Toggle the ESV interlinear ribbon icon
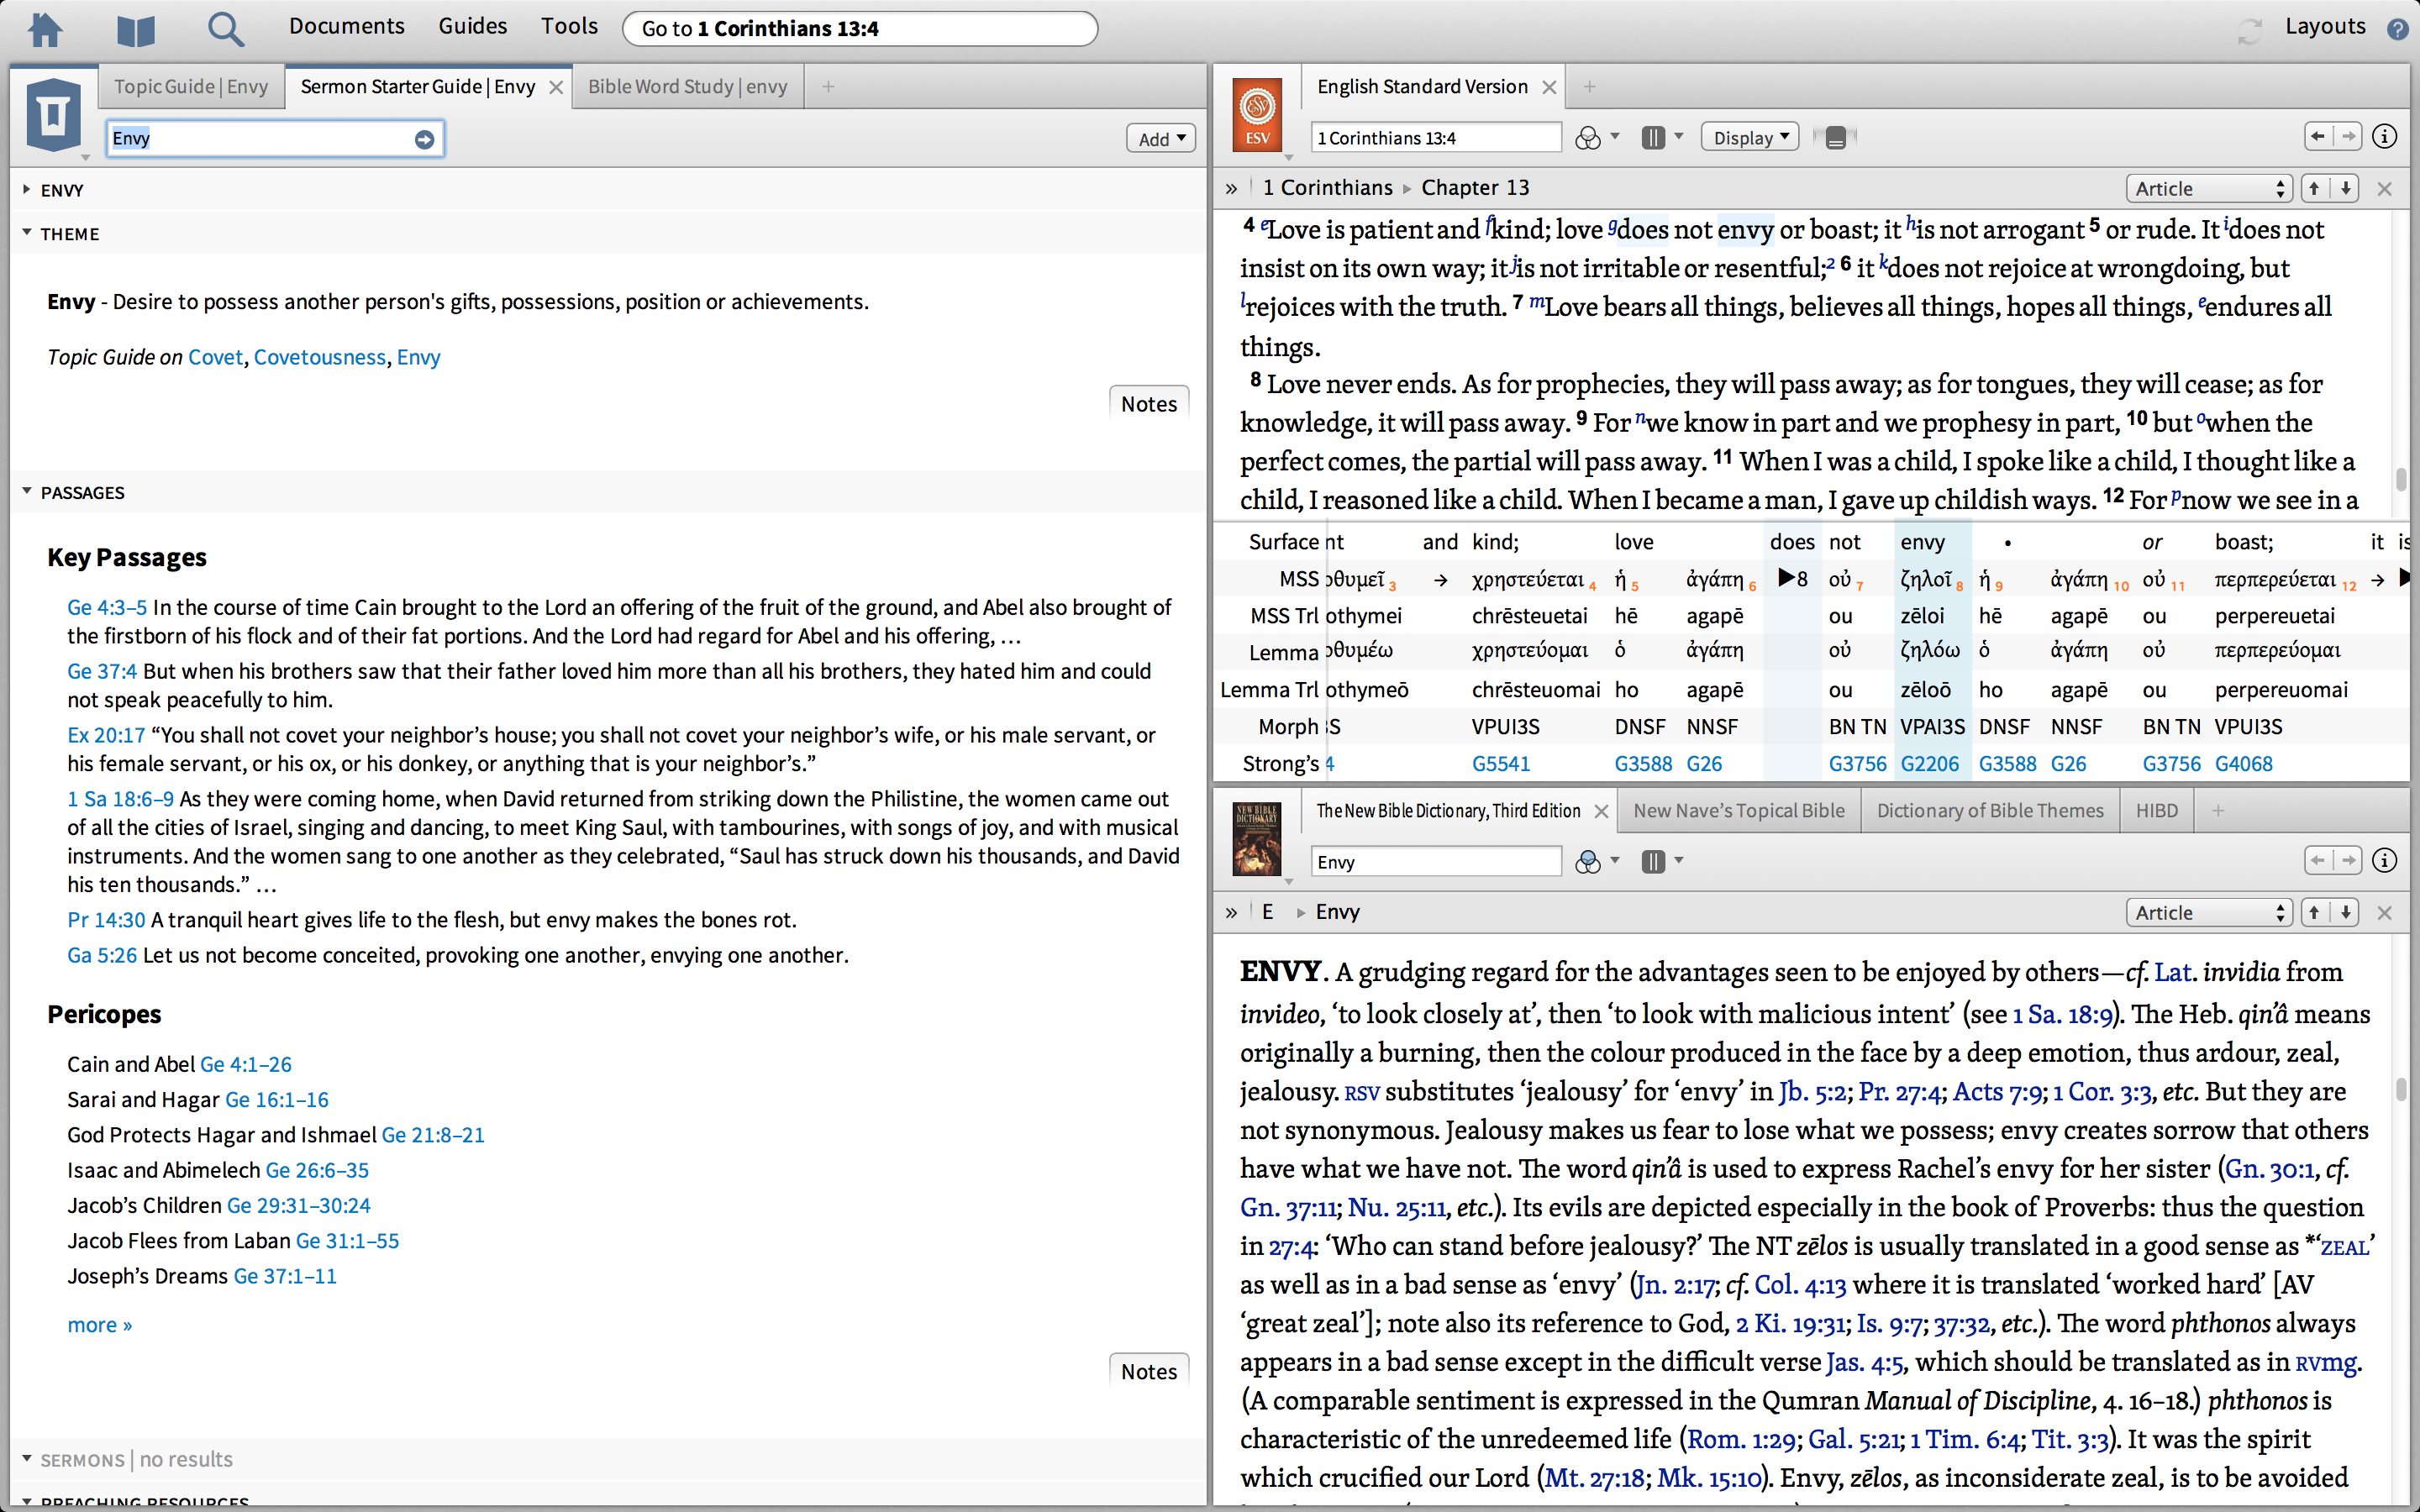This screenshot has width=2420, height=1512. [1835, 138]
